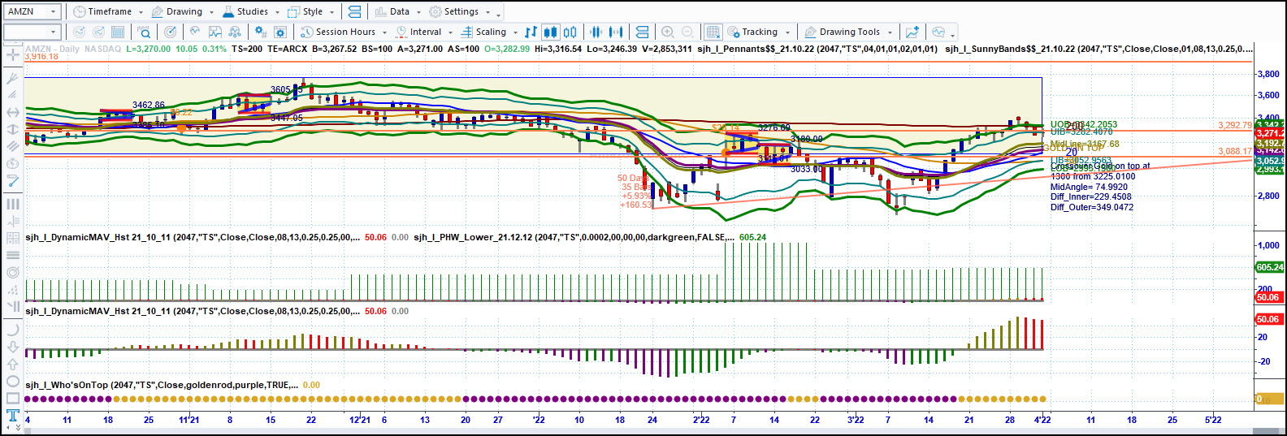
Task: Click the Diff_Outer=349.0472 text annotation
Action: pyautogui.click(x=1091, y=207)
